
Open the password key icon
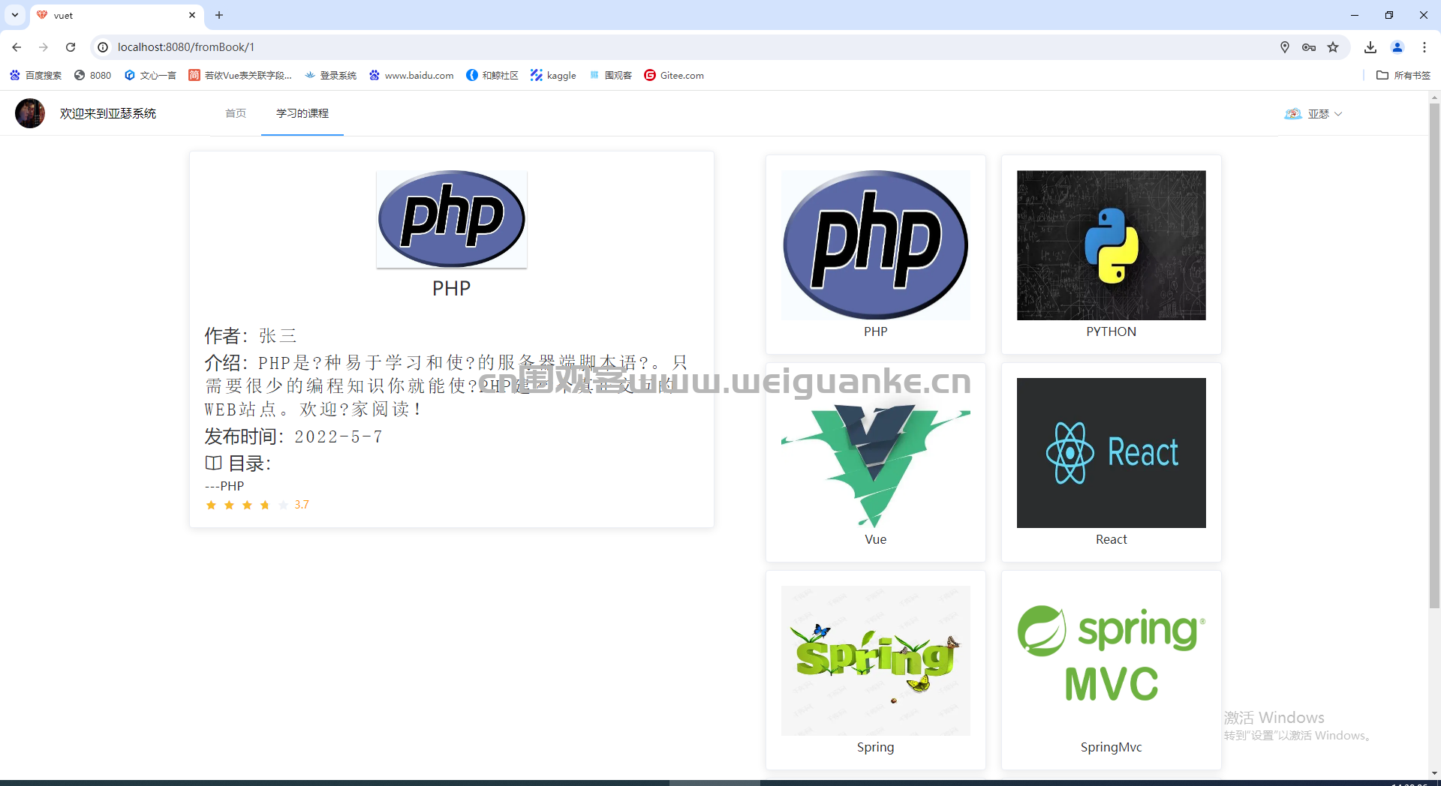(x=1309, y=47)
